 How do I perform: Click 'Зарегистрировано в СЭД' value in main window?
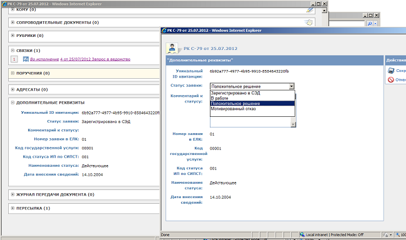click(x=106, y=121)
